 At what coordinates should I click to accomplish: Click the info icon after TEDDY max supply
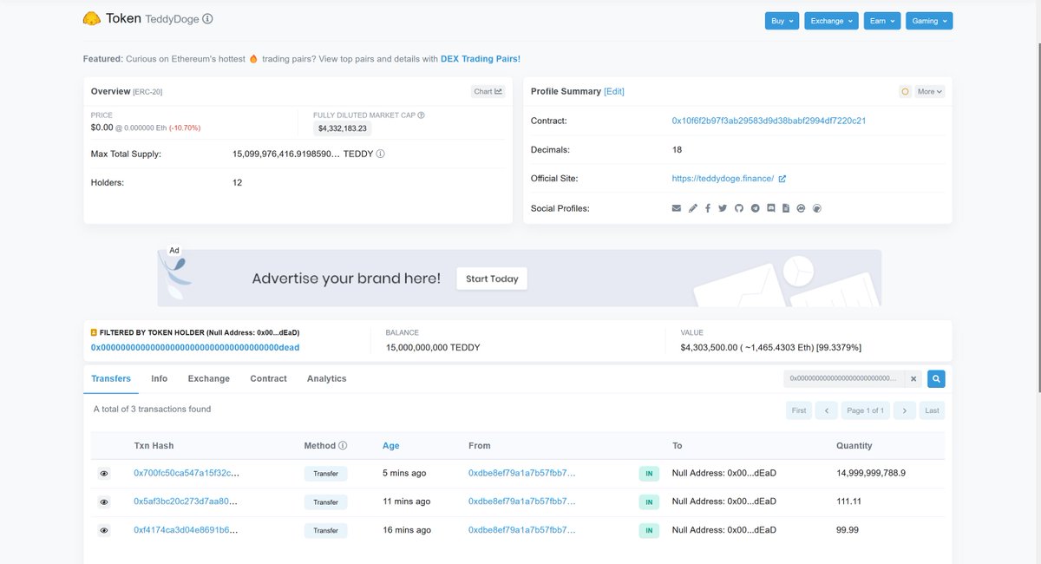[381, 154]
